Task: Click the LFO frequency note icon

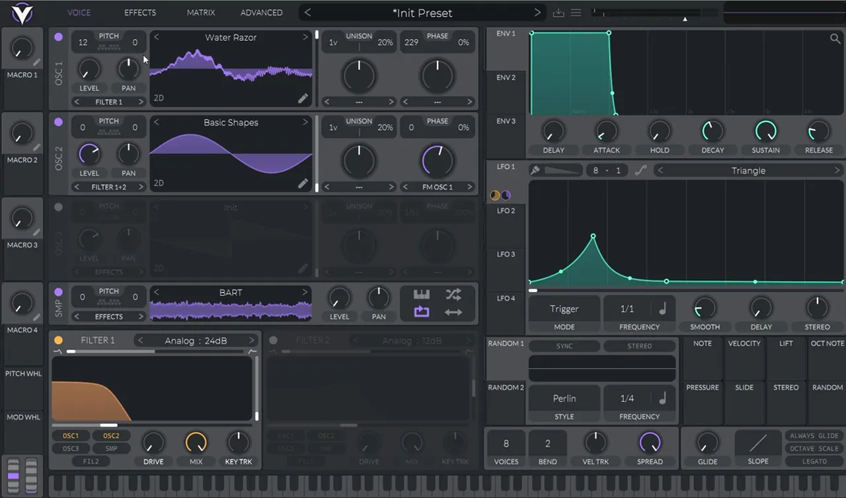Action: [662, 308]
